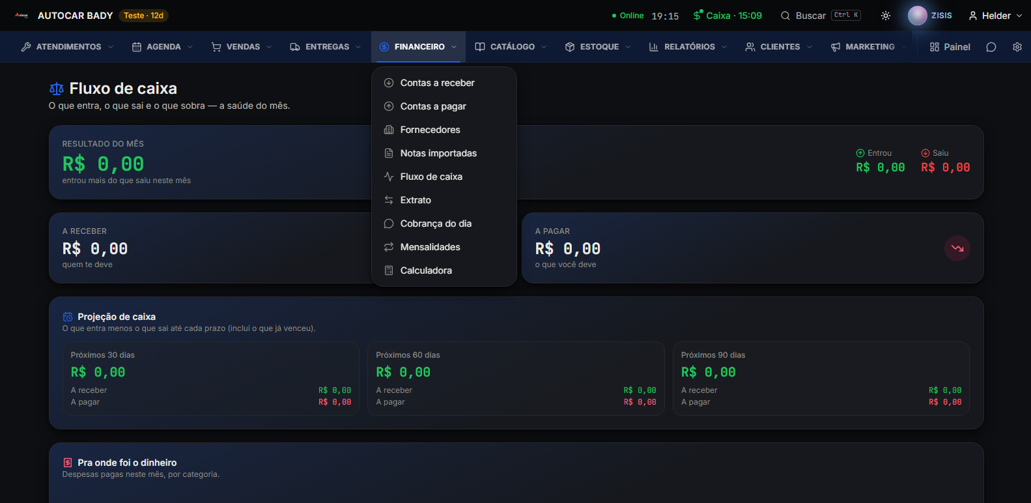Click the green Caixa dollar icon
This screenshot has height=503, width=1031.
coord(698,15)
